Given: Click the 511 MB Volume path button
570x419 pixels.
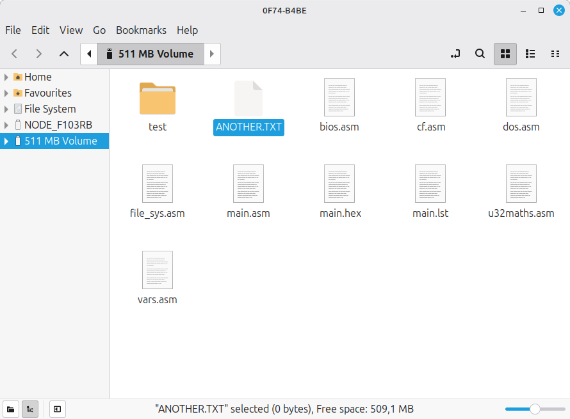Looking at the screenshot, I should pyautogui.click(x=150, y=54).
